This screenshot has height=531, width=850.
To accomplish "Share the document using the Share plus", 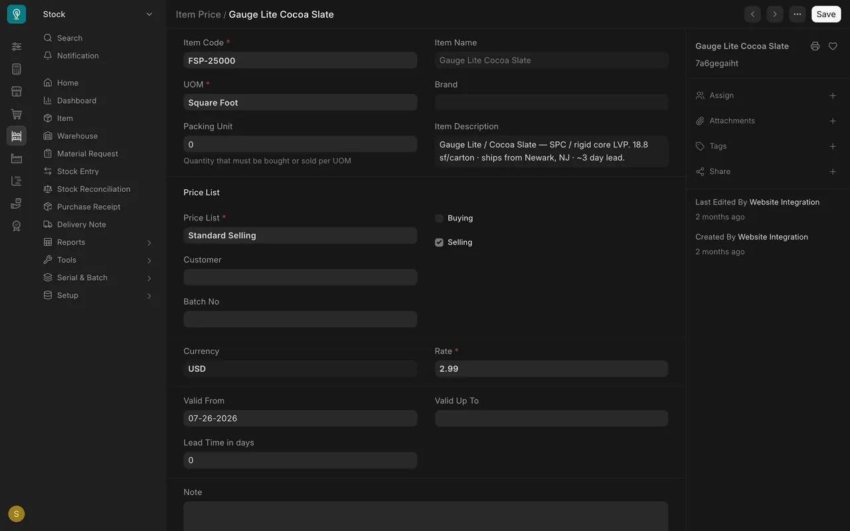I will tap(833, 171).
